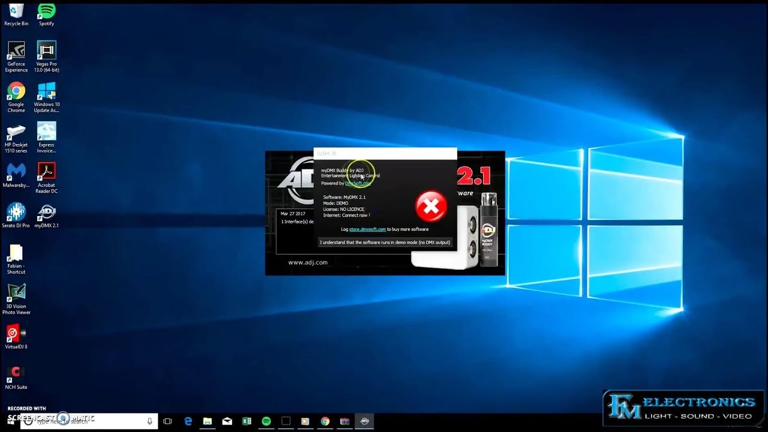Image resolution: width=768 pixels, height=432 pixels.
Task: Open the store.dmxsoft.com link
Action: (x=367, y=229)
